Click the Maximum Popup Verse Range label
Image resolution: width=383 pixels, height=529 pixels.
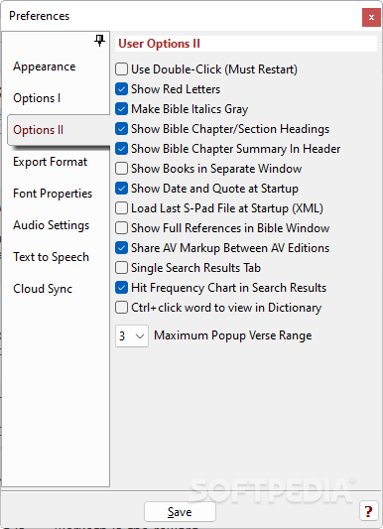point(233,335)
